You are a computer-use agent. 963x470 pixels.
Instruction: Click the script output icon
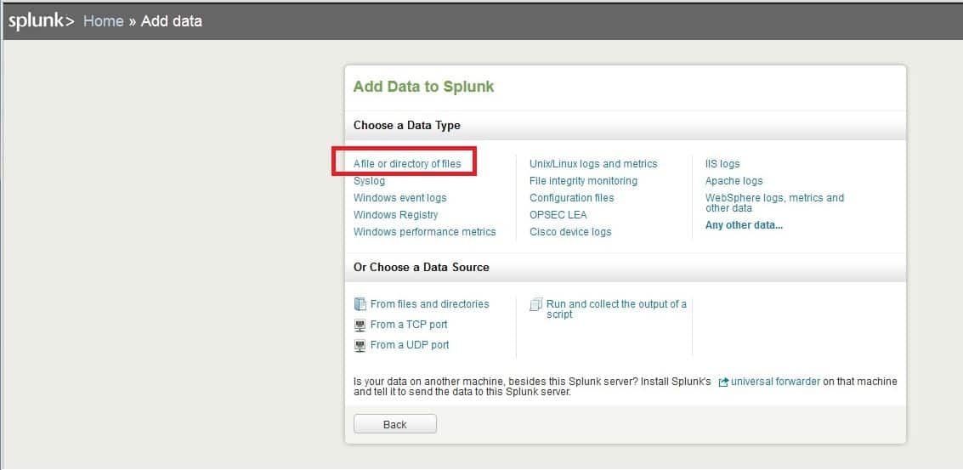coord(536,305)
